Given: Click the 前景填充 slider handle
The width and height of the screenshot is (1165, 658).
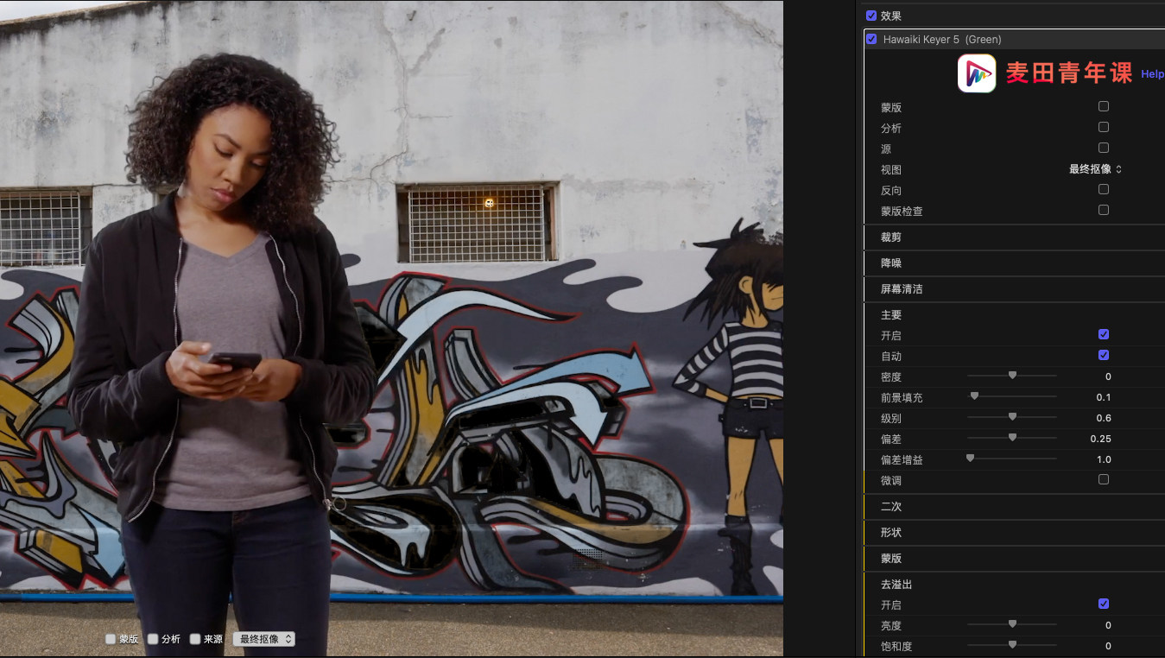Looking at the screenshot, I should [x=974, y=396].
